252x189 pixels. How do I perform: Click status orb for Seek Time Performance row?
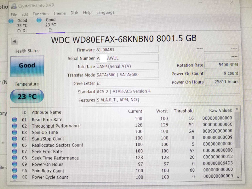point(14,158)
